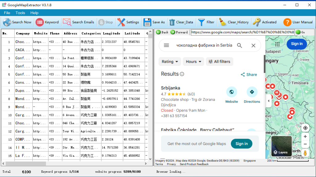Clear table with Clear_Data trash icon
316x177 pixels.
[x=172, y=22]
